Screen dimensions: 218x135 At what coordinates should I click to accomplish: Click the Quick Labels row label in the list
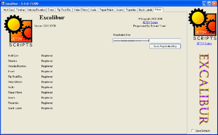15,108
